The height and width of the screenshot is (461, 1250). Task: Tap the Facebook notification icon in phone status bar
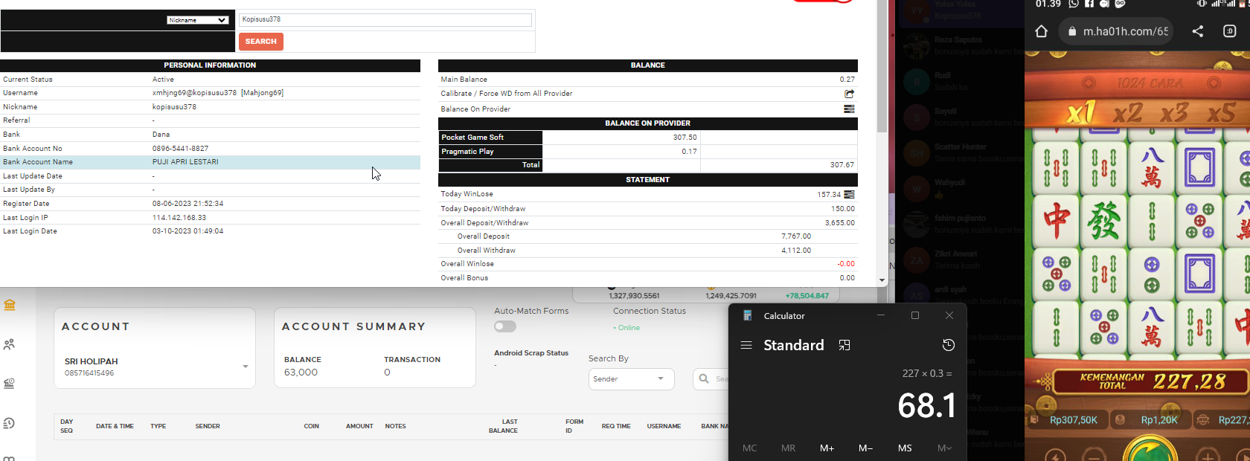1089,4
